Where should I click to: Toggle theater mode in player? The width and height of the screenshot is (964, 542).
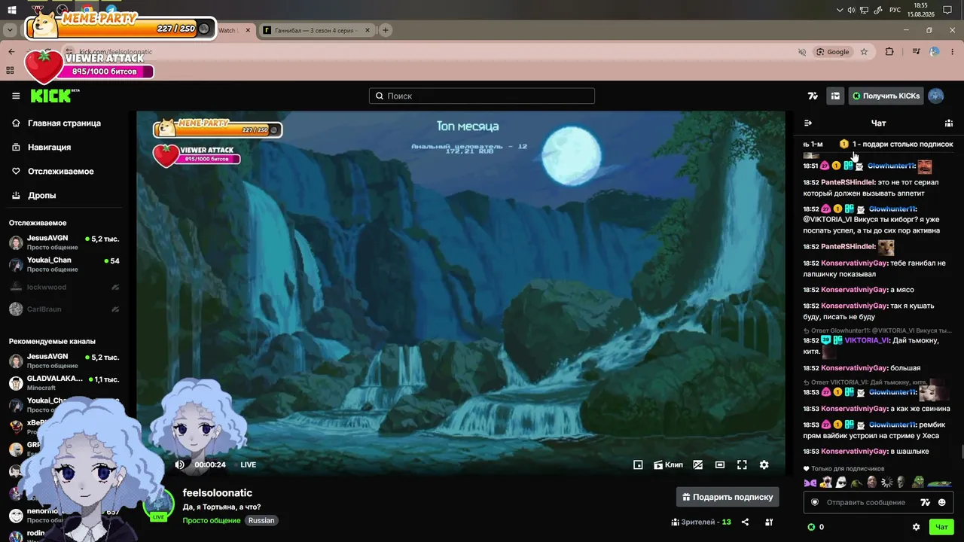[720, 464]
